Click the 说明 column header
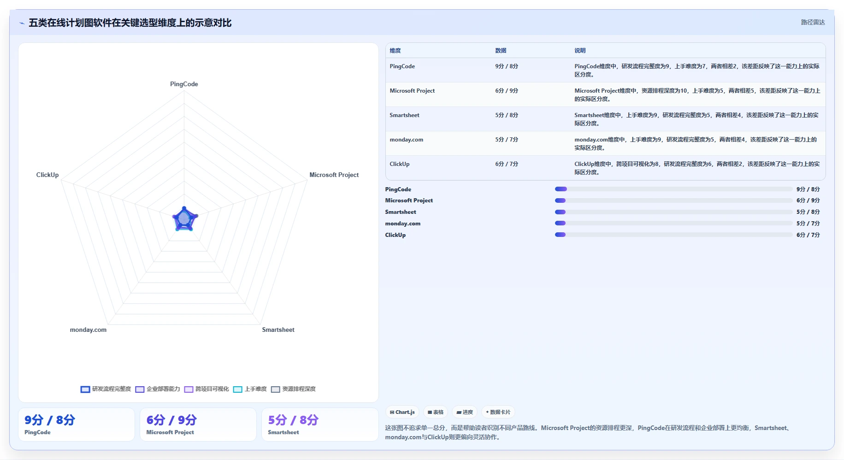This screenshot has width=844, height=460. coord(580,51)
